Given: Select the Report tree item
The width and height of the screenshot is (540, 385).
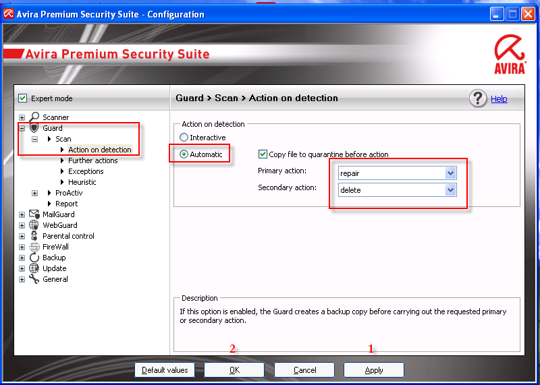Looking at the screenshot, I should tap(66, 204).
